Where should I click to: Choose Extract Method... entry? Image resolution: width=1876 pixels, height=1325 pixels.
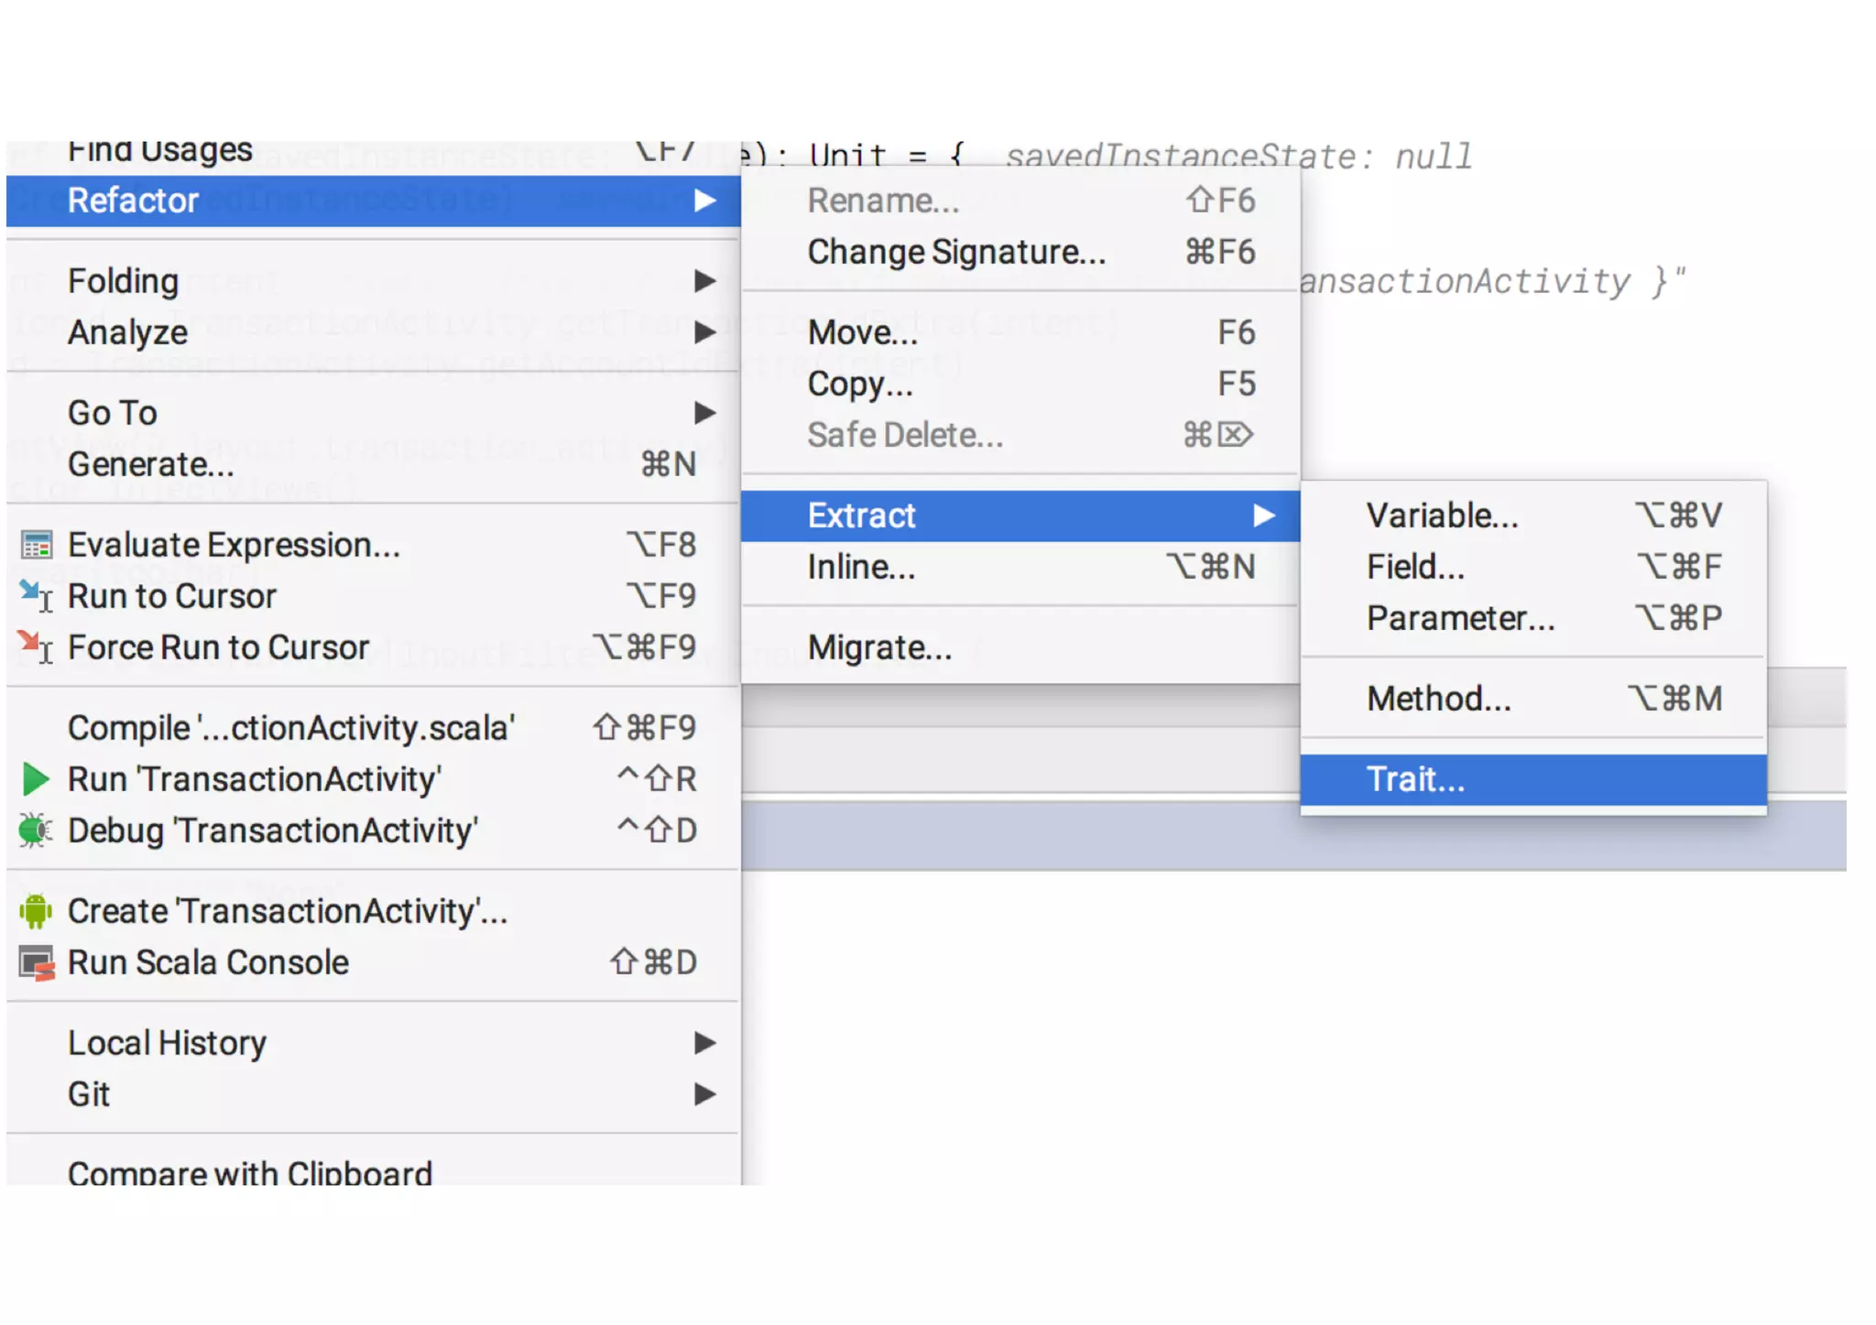pyautogui.click(x=1438, y=699)
